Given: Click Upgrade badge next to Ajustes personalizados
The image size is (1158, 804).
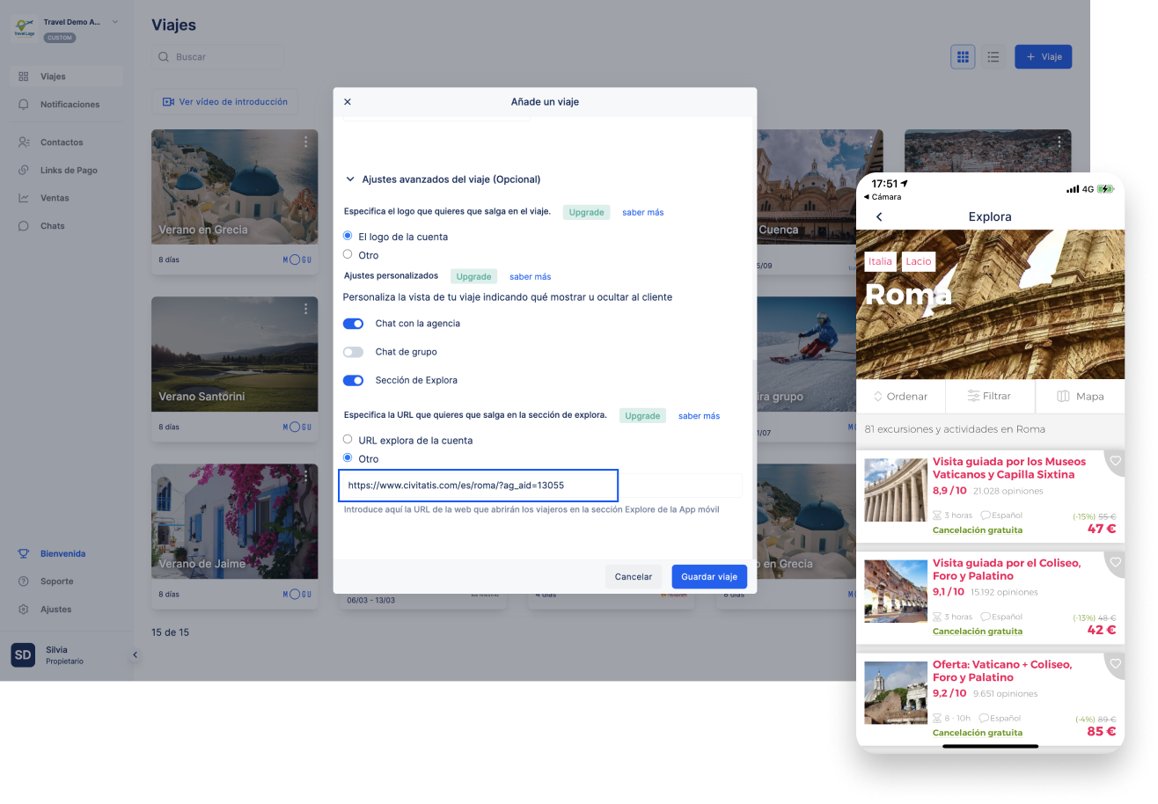Looking at the screenshot, I should tap(473, 276).
